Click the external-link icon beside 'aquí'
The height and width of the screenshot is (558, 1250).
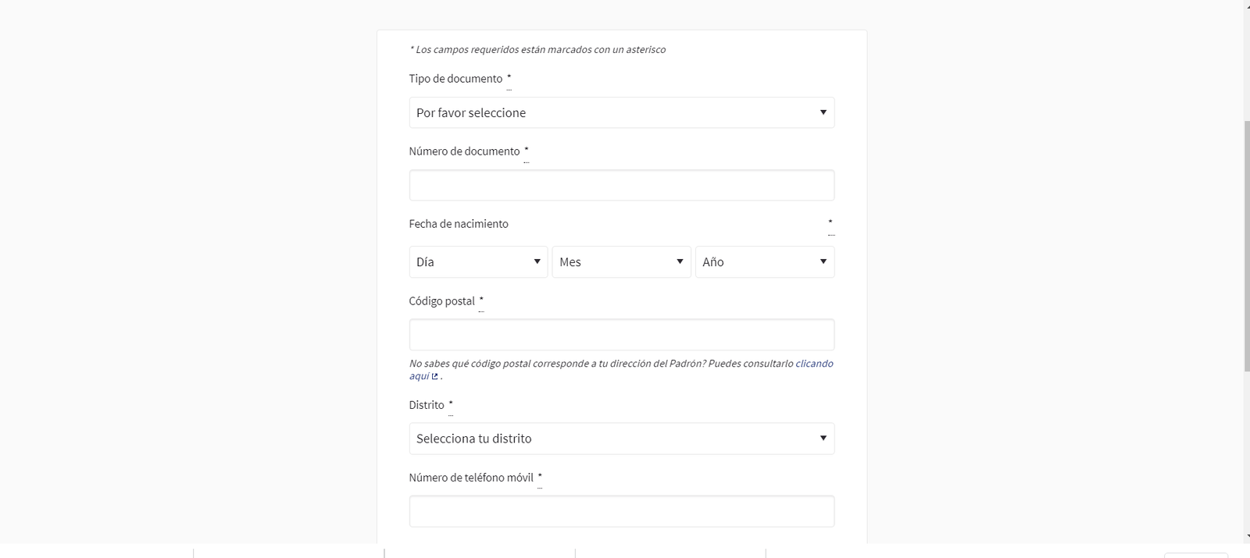coord(435,376)
